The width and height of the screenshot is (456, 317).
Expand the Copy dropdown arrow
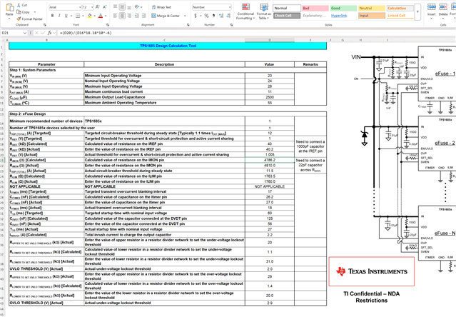click(x=35, y=12)
